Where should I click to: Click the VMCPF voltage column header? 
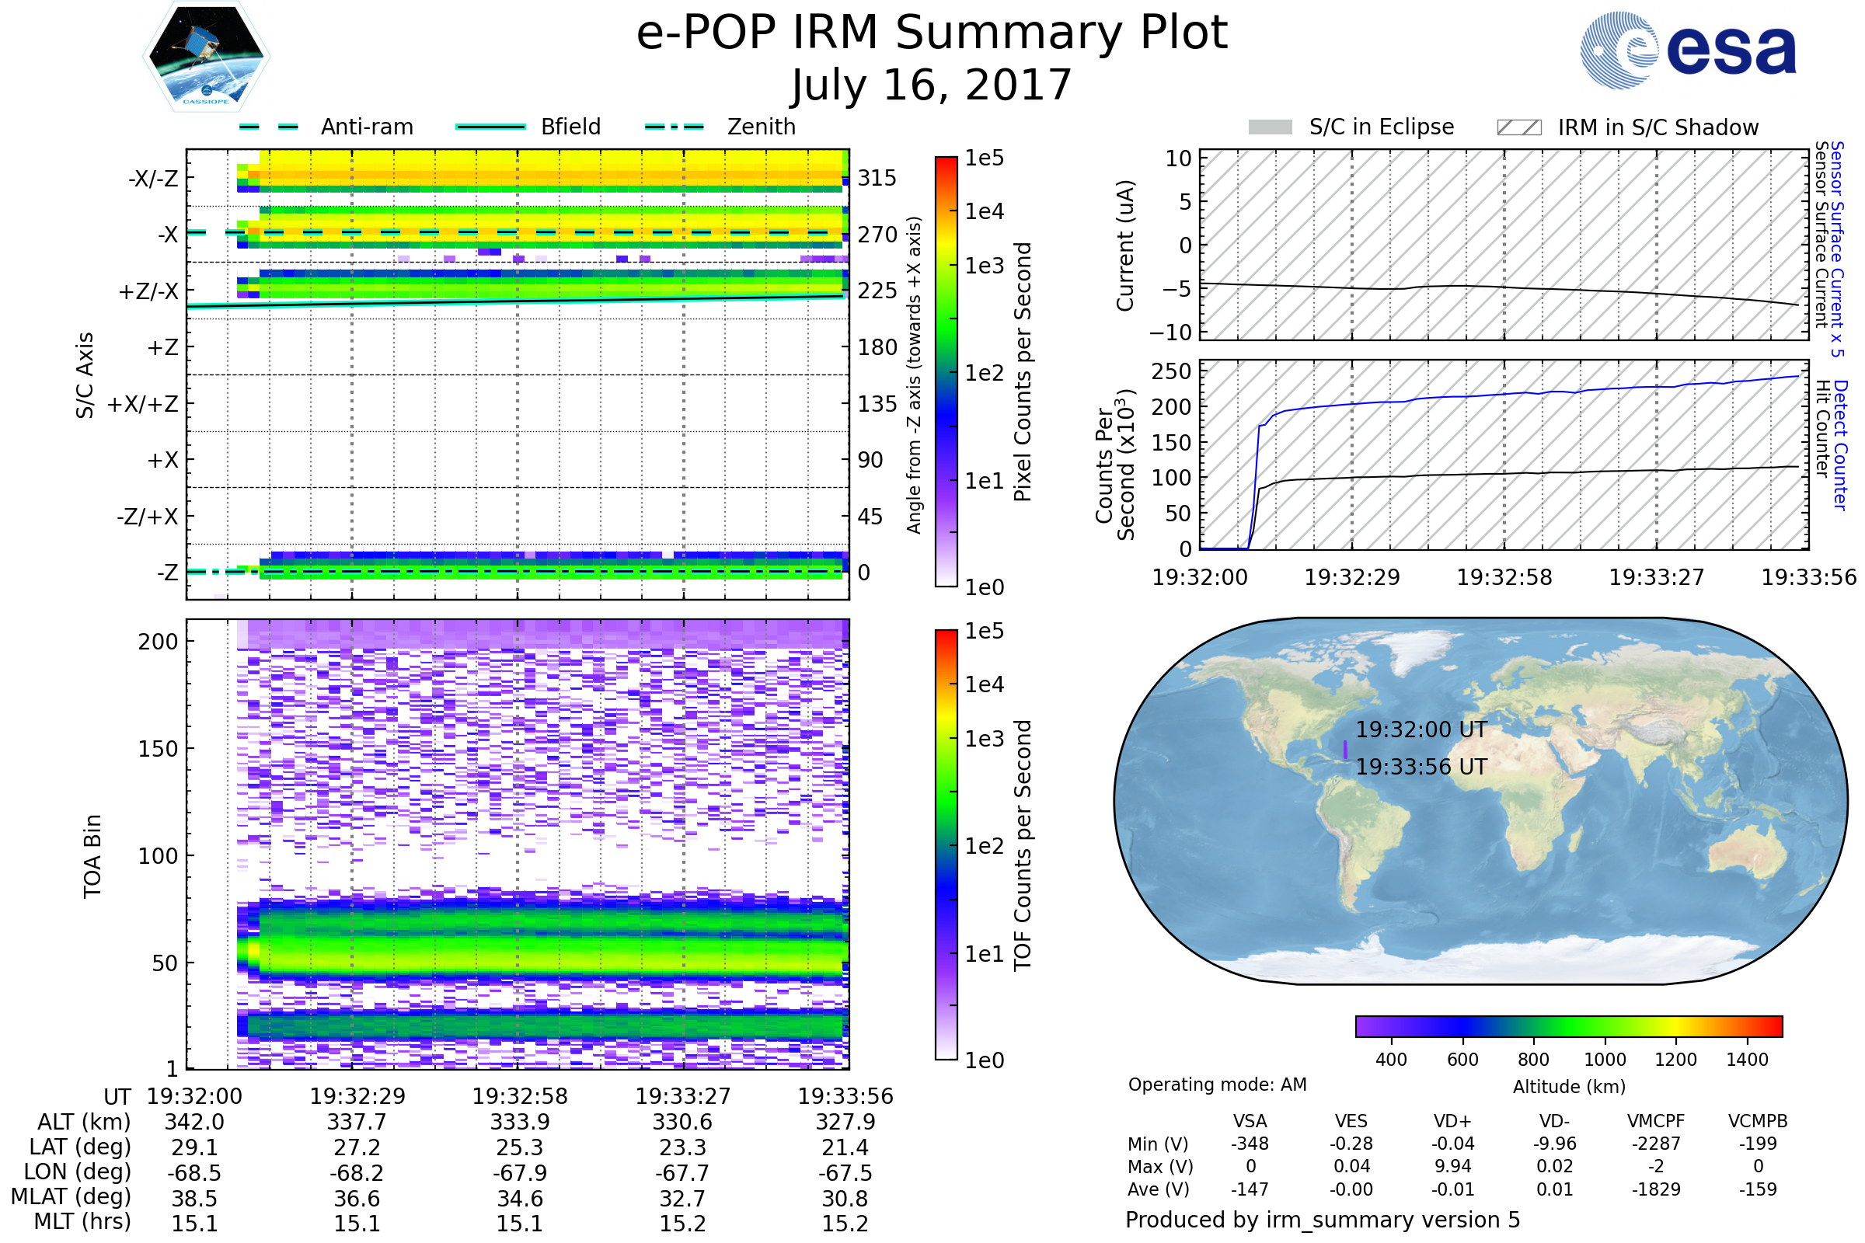click(1656, 1121)
